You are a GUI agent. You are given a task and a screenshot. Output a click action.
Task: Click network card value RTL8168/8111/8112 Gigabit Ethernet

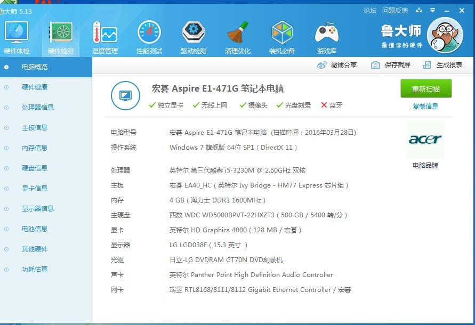(260, 289)
